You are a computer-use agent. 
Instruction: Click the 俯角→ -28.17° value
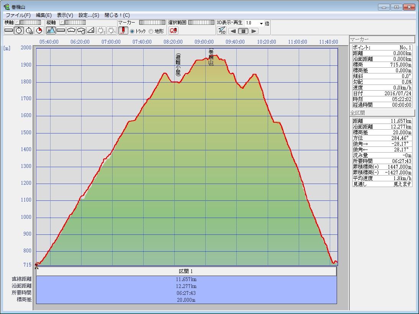(x=400, y=144)
